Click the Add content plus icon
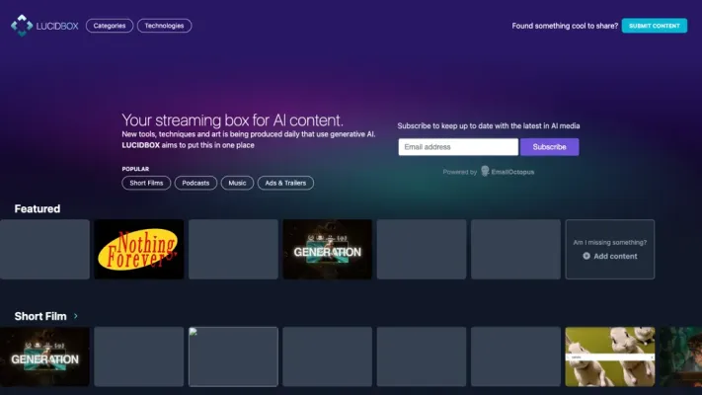 pyautogui.click(x=586, y=256)
